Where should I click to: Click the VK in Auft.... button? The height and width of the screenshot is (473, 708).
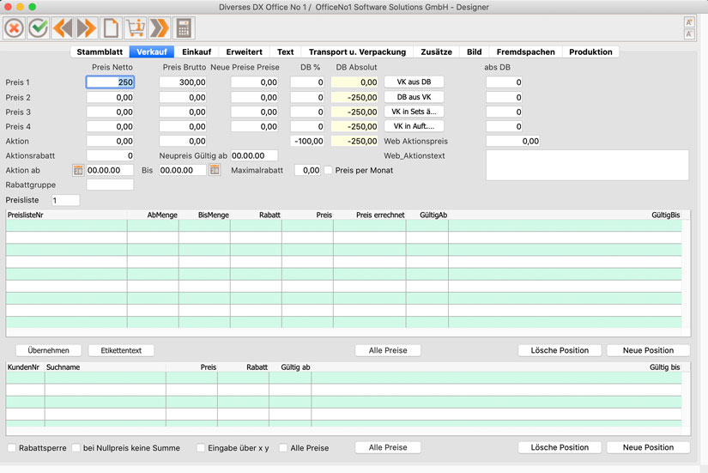pyautogui.click(x=414, y=126)
